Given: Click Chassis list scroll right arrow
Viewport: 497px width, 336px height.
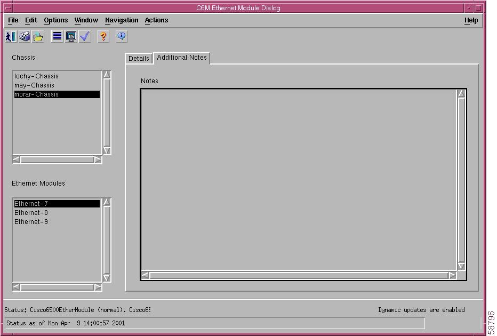Looking at the screenshot, I should [98, 159].
